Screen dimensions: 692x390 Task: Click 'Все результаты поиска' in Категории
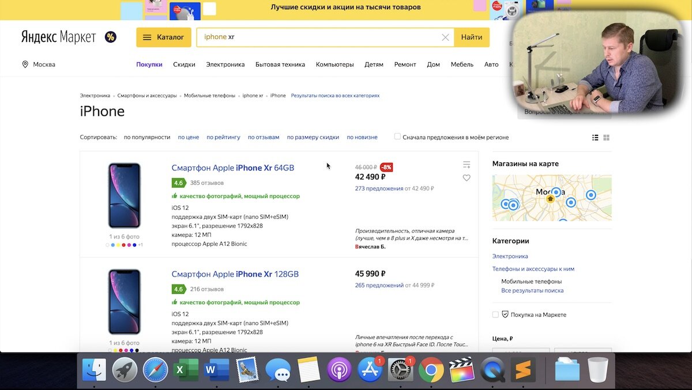tap(532, 290)
